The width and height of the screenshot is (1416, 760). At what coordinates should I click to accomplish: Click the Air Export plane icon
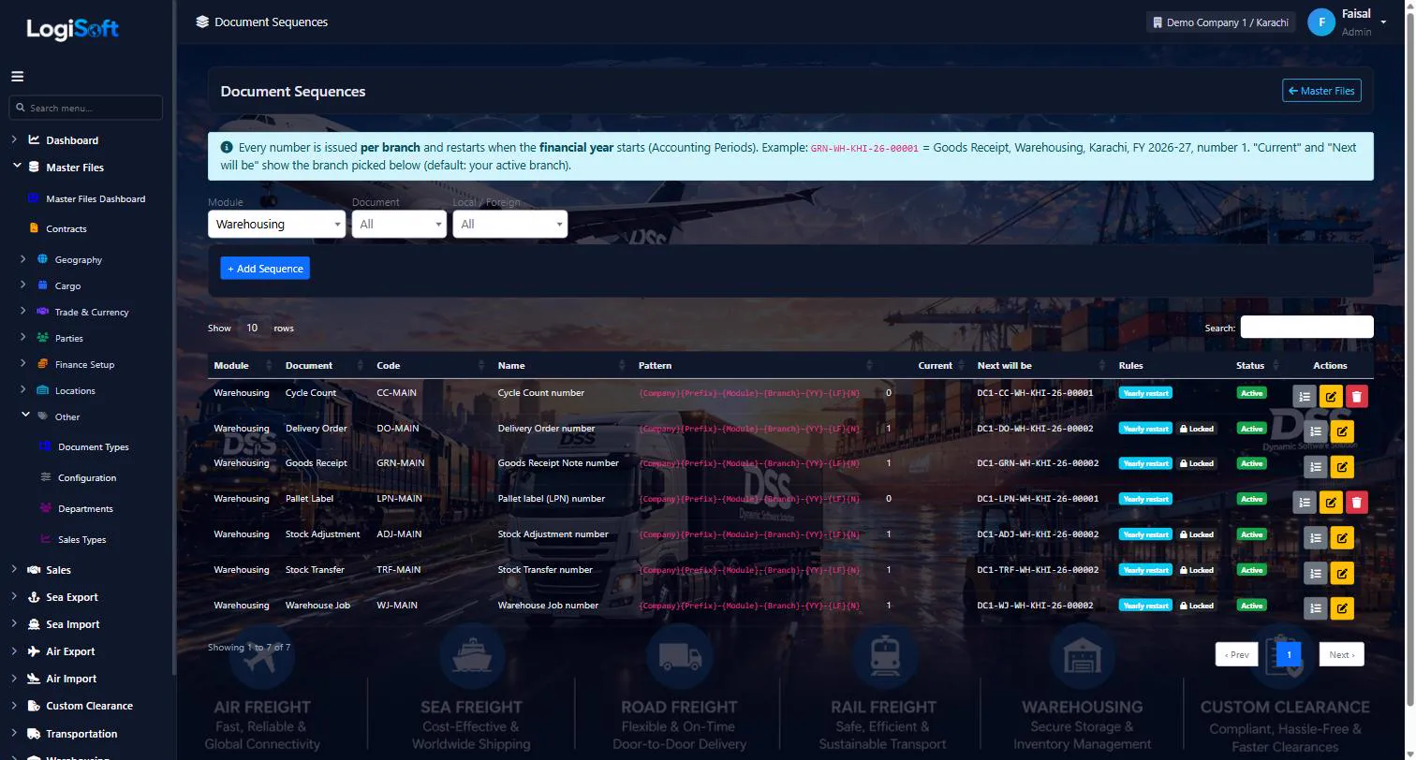click(34, 651)
